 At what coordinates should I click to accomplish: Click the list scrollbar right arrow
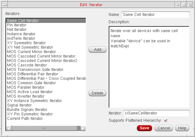coord(83,128)
